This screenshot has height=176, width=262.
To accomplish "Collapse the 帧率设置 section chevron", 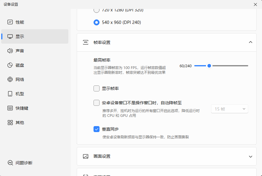I will click(x=251, y=42).
